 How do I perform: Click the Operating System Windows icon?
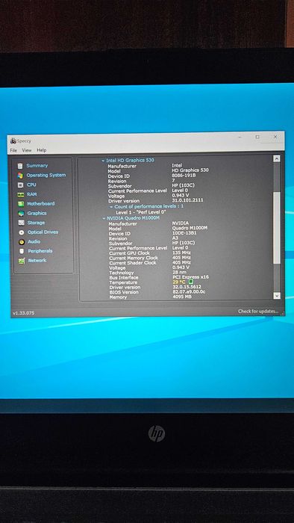coord(20,176)
